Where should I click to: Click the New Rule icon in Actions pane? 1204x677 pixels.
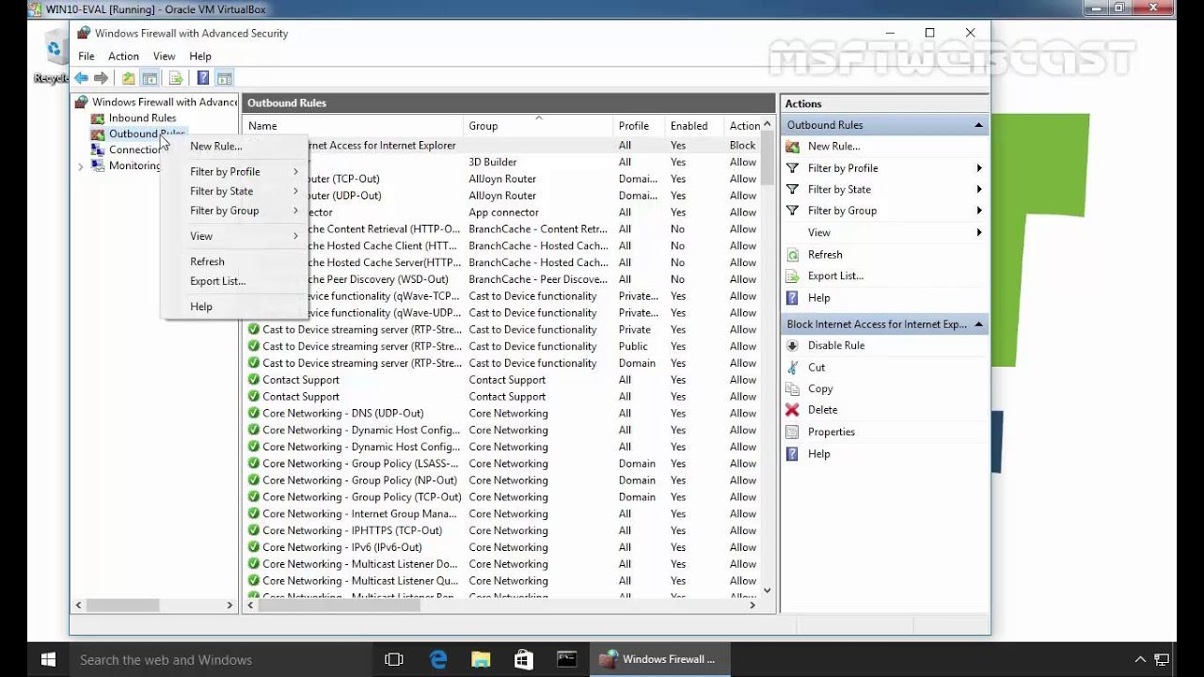point(792,146)
